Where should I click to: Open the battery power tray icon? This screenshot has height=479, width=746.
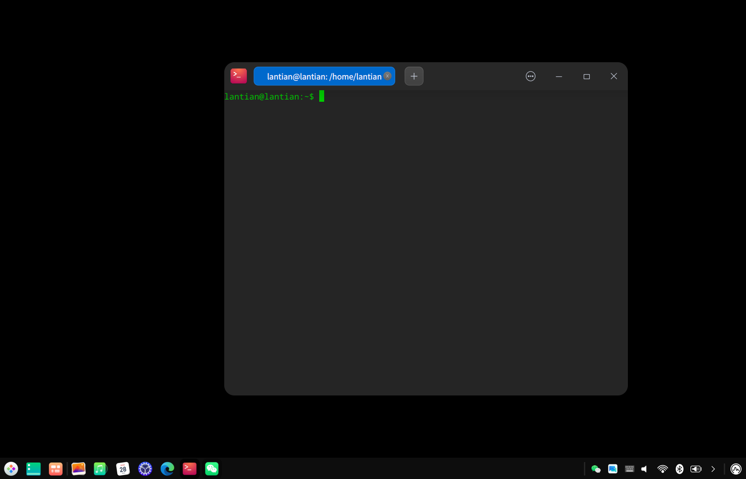coord(696,469)
